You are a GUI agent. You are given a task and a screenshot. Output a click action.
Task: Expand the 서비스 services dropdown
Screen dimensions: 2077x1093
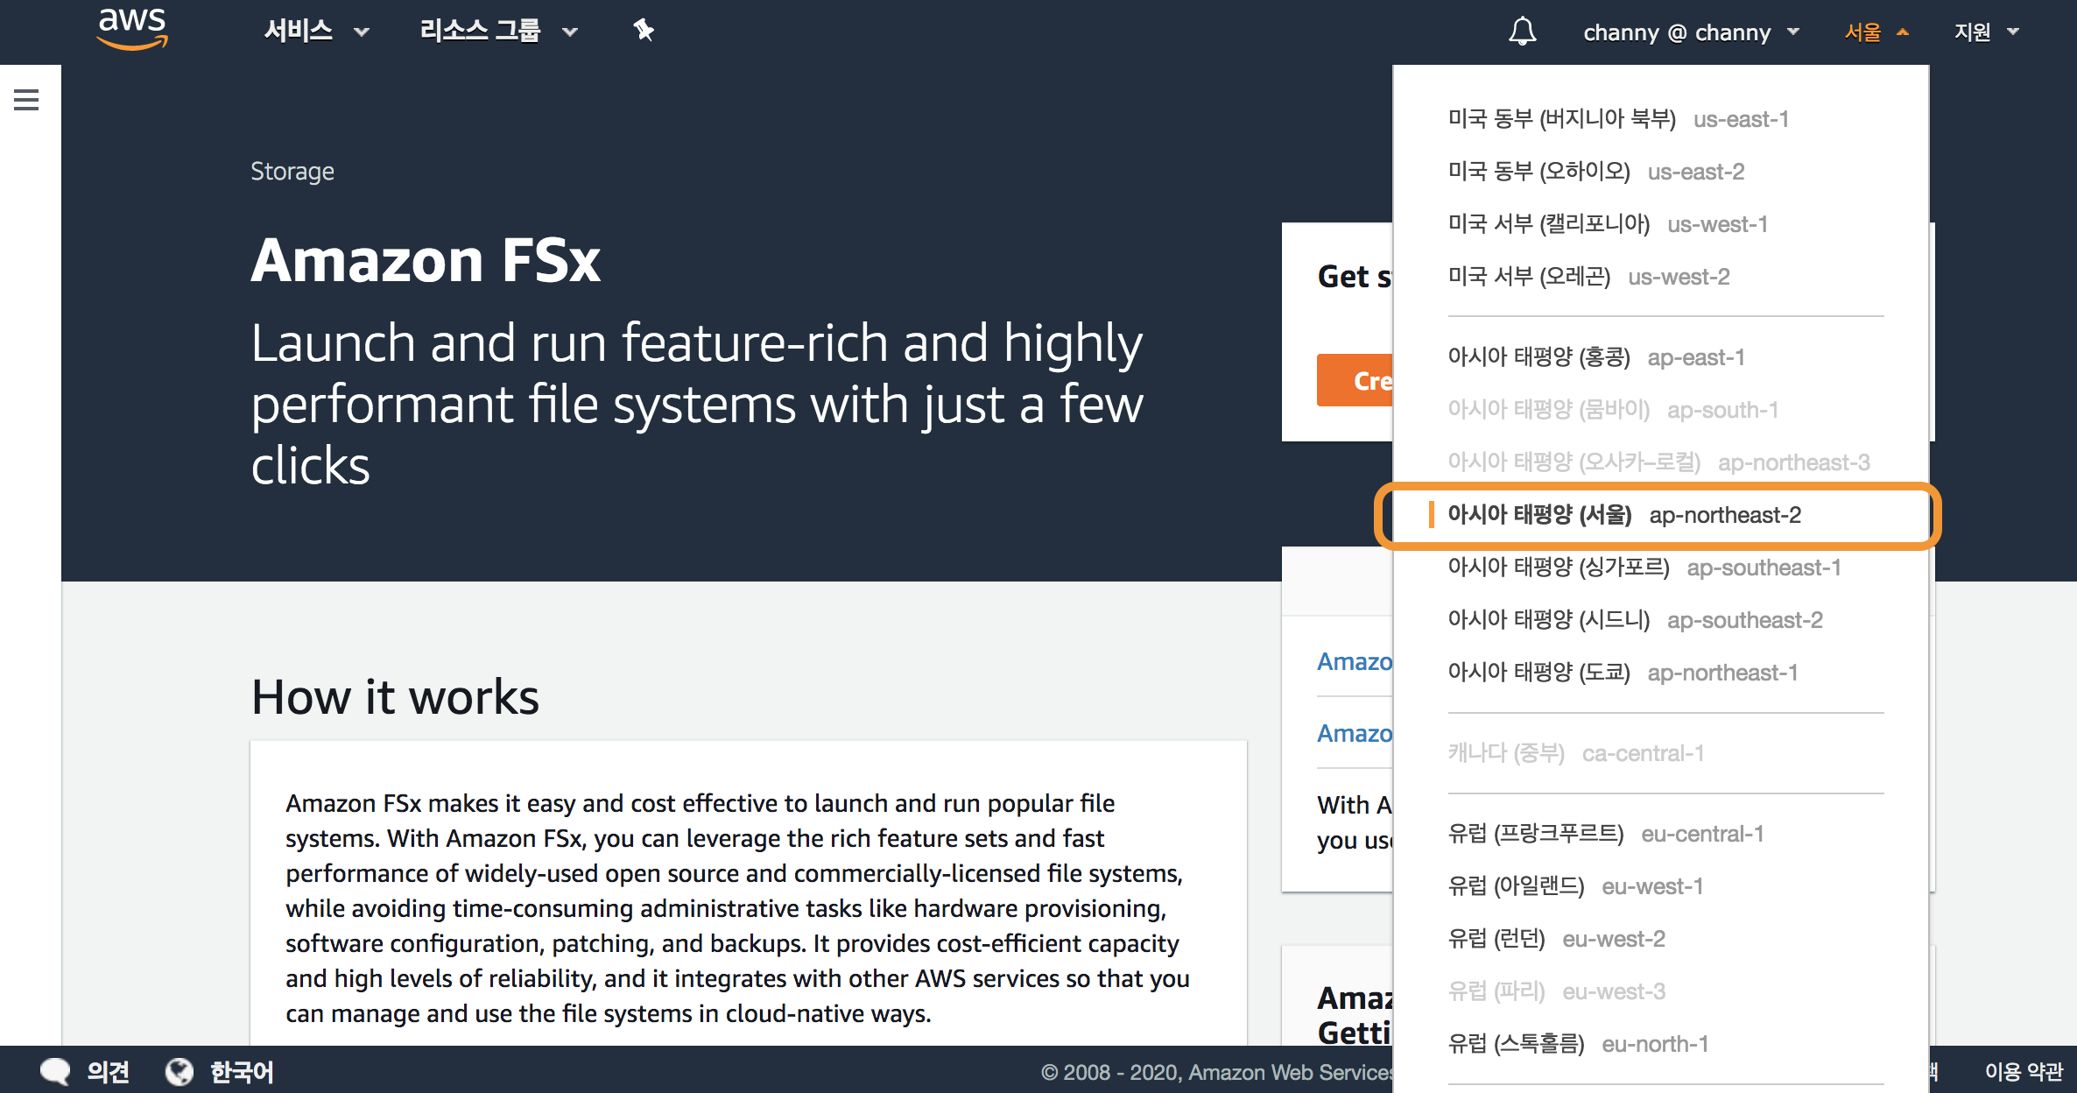(x=316, y=32)
